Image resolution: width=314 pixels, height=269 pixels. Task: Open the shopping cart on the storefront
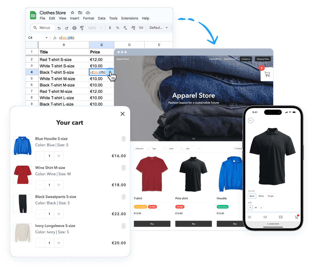point(267,74)
